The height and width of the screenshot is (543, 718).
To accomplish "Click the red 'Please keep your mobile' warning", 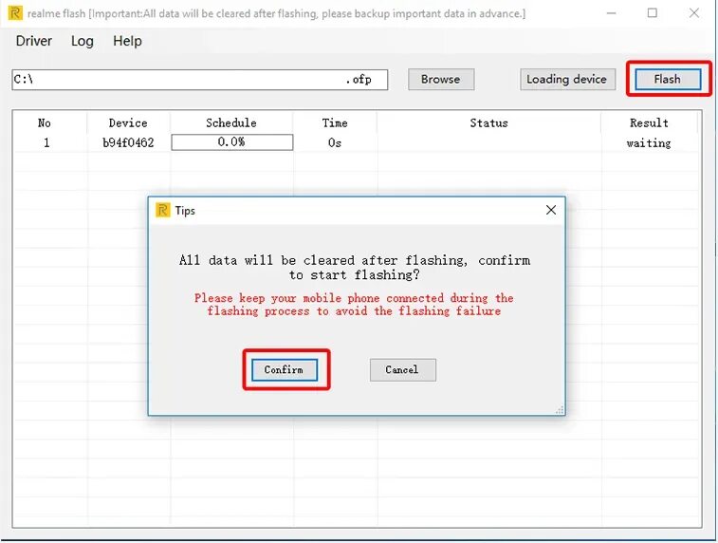I will [x=354, y=305].
